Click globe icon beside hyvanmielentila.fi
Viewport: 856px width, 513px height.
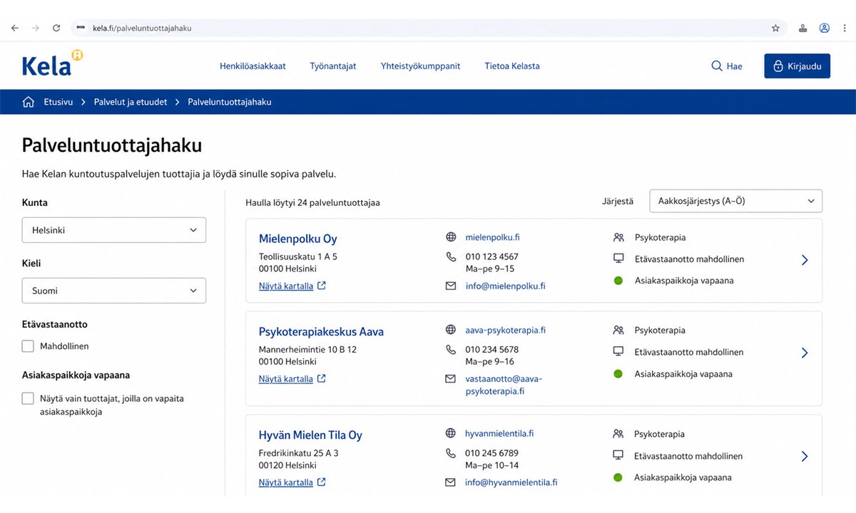tap(451, 433)
